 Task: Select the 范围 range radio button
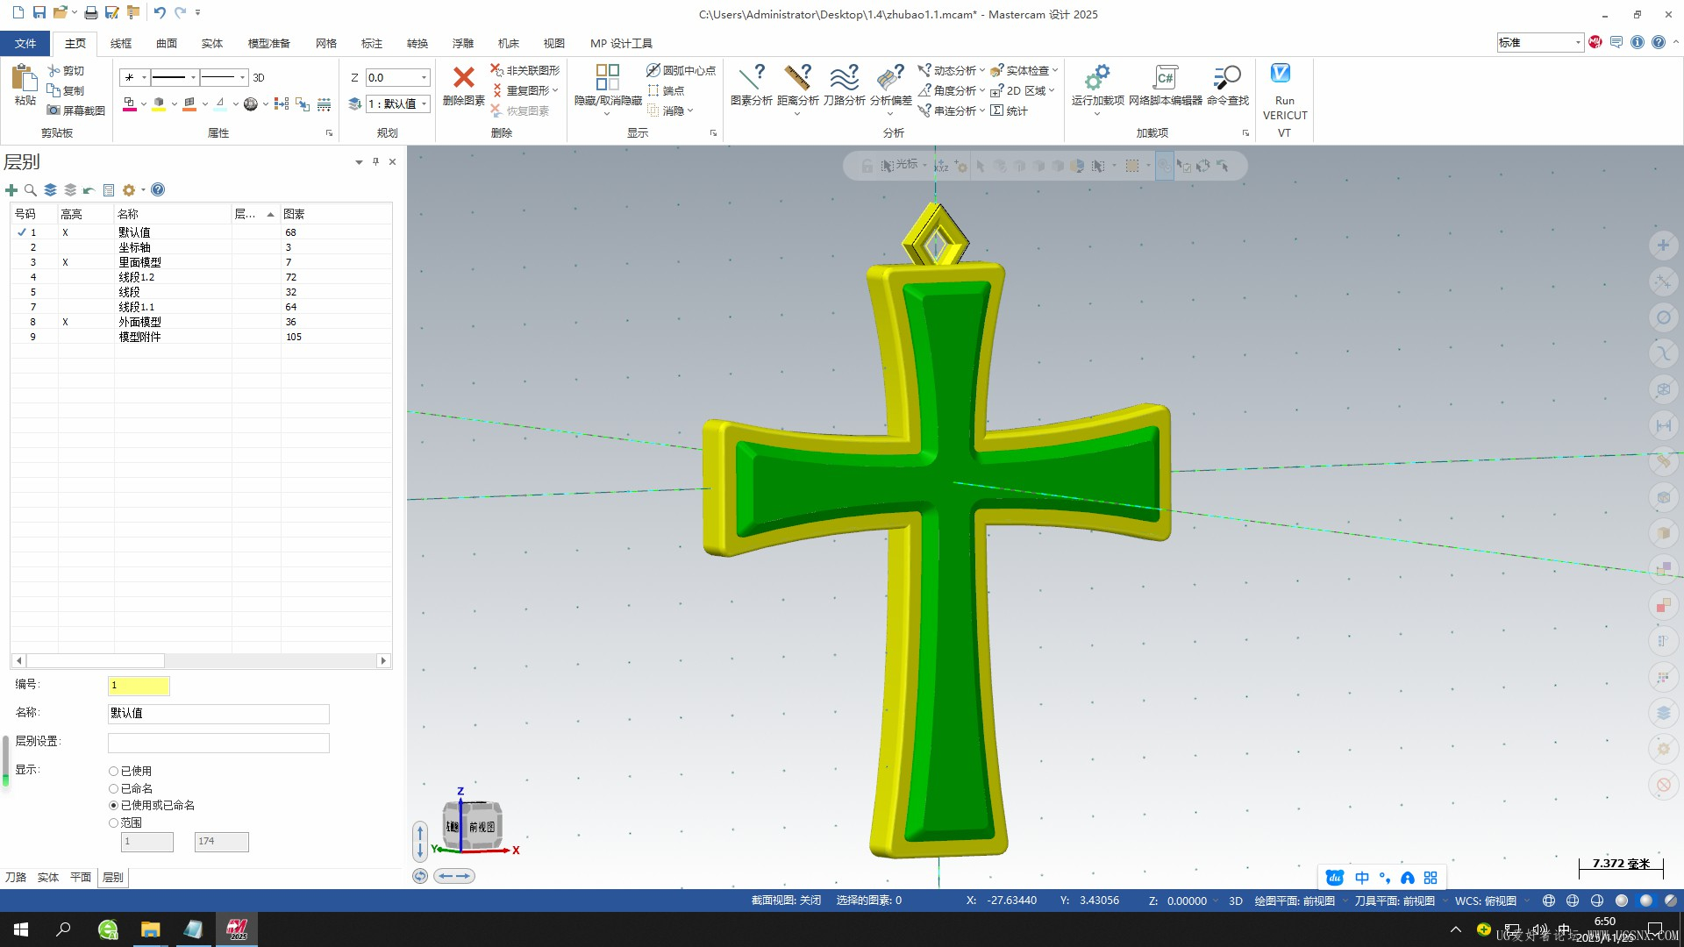click(113, 823)
